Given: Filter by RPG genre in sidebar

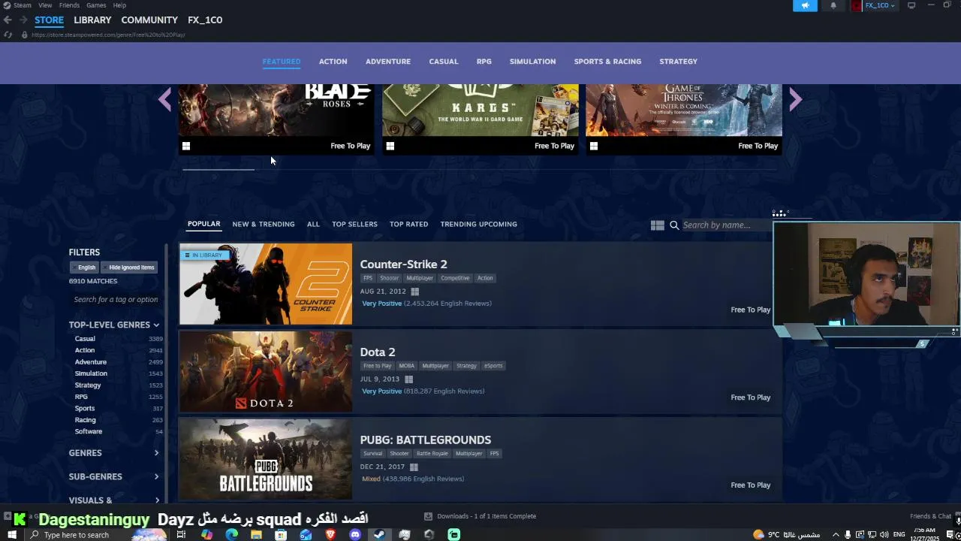Looking at the screenshot, I should [81, 397].
